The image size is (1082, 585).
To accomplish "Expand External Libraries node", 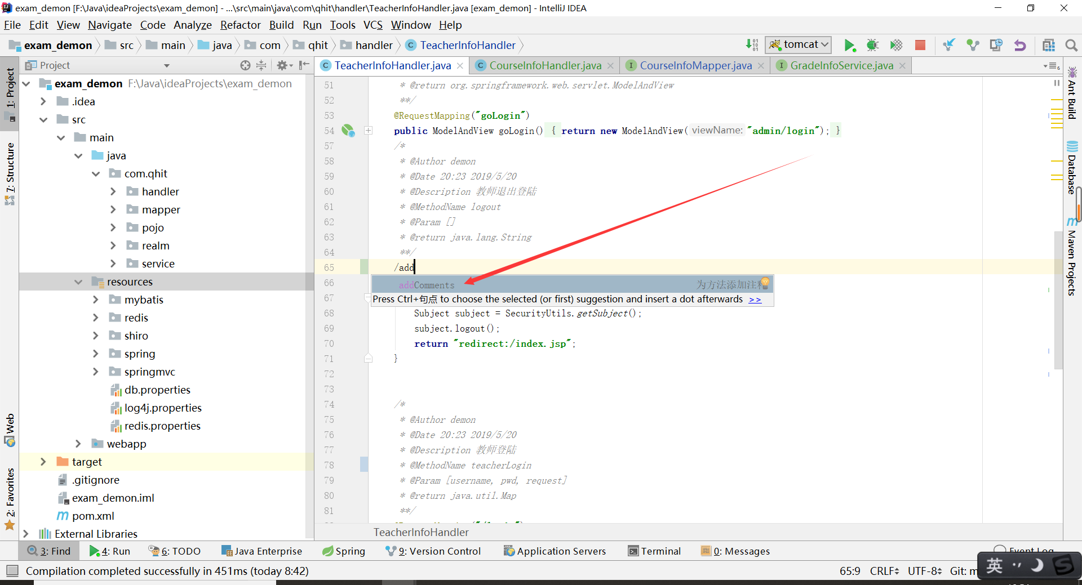I will click(25, 534).
